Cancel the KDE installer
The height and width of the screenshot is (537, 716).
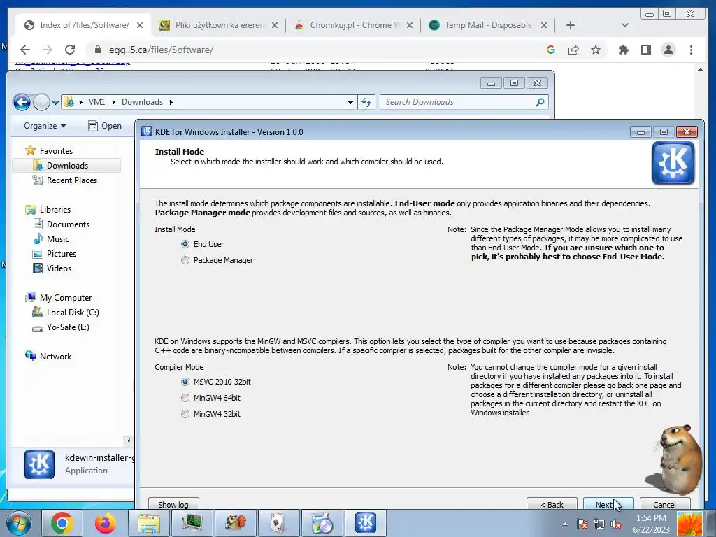tap(664, 504)
